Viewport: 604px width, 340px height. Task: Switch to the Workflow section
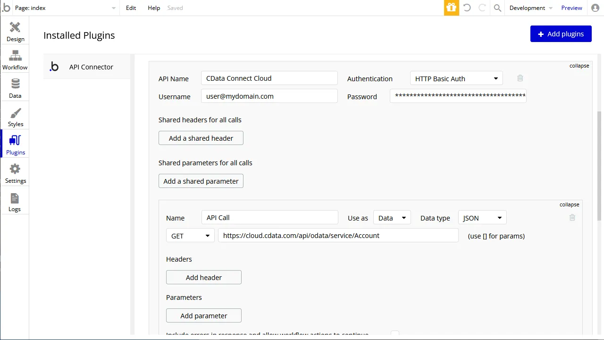[x=15, y=59]
